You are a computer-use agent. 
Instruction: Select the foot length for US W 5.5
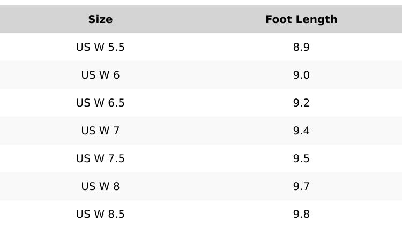tap(301, 48)
